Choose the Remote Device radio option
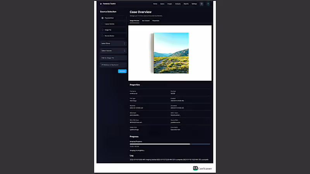The height and width of the screenshot is (174, 310). (102, 36)
